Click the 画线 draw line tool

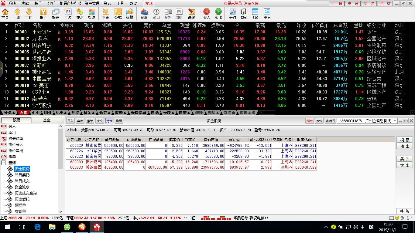click(191, 14)
